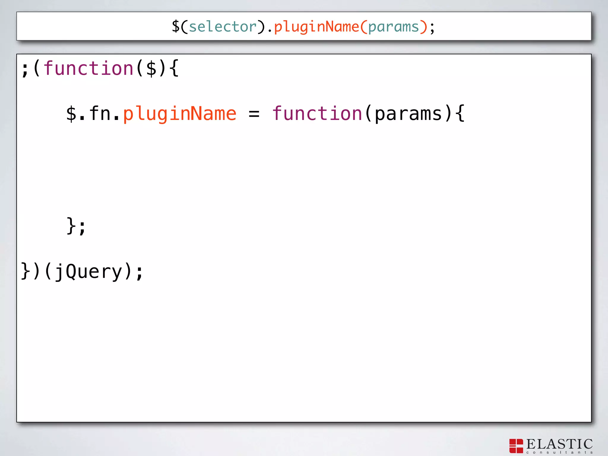Click the '$.fn.pluginName = function(params){' line
This screenshot has height=456, width=608.
[265, 114]
